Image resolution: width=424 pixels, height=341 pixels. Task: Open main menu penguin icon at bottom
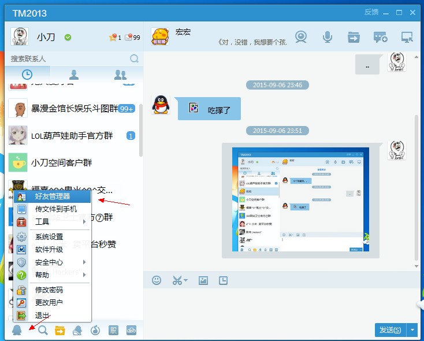point(17,330)
